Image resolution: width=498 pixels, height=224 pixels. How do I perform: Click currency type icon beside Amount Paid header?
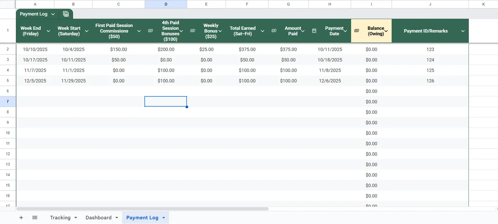(274, 31)
